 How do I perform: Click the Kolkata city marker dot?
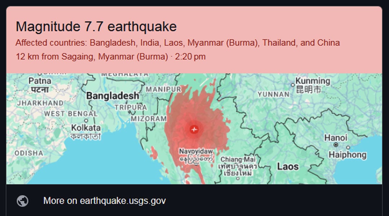(86, 121)
